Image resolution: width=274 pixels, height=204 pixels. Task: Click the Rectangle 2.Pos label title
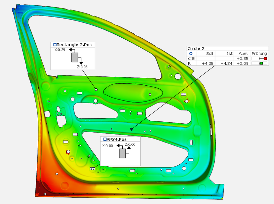pos(74,45)
